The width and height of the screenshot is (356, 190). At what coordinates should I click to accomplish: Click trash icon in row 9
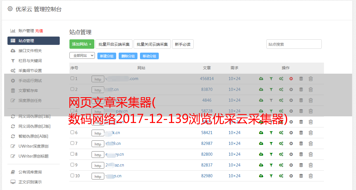tap(311, 165)
